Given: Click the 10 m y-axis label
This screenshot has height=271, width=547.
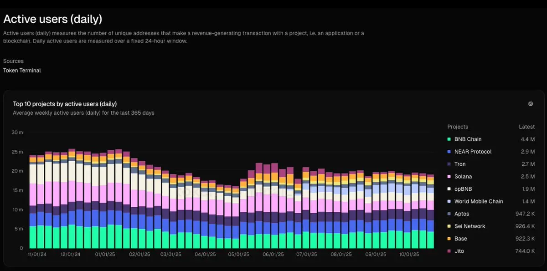Looking at the screenshot, I should [x=17, y=210].
